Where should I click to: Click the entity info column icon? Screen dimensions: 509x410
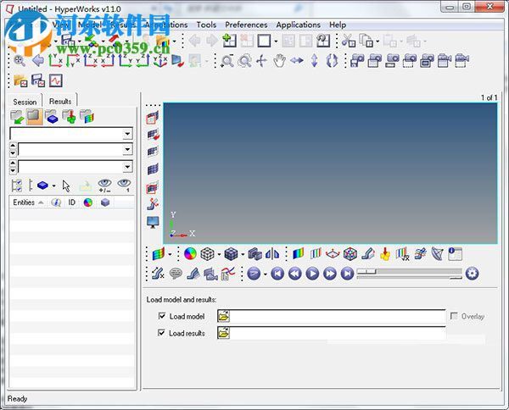click(56, 202)
